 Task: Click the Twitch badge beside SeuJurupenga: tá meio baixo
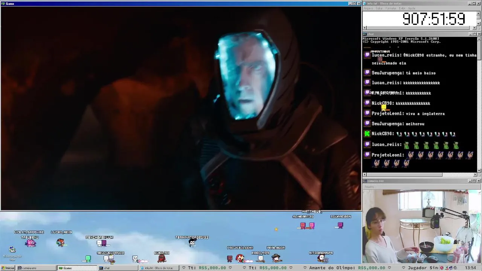(x=367, y=73)
